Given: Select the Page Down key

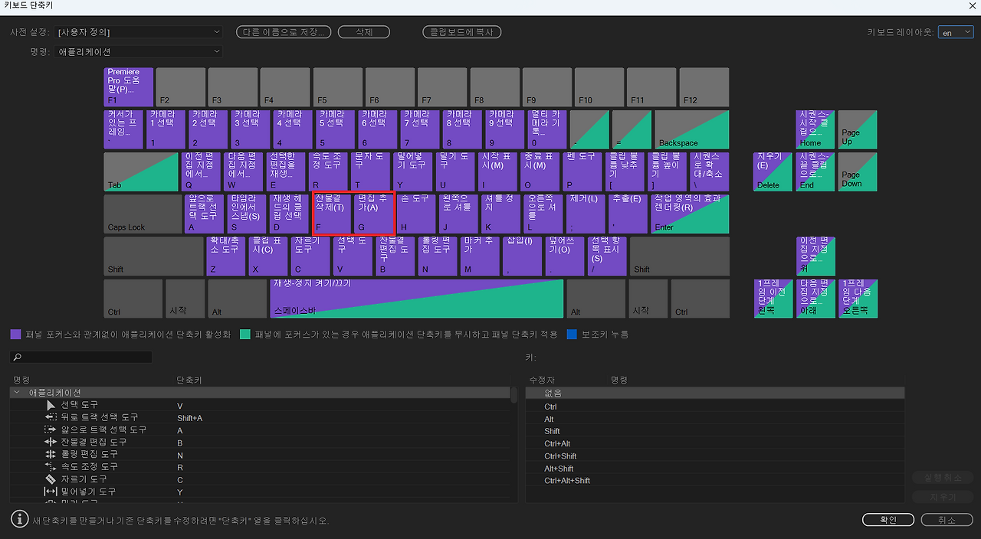Looking at the screenshot, I should click(x=858, y=171).
